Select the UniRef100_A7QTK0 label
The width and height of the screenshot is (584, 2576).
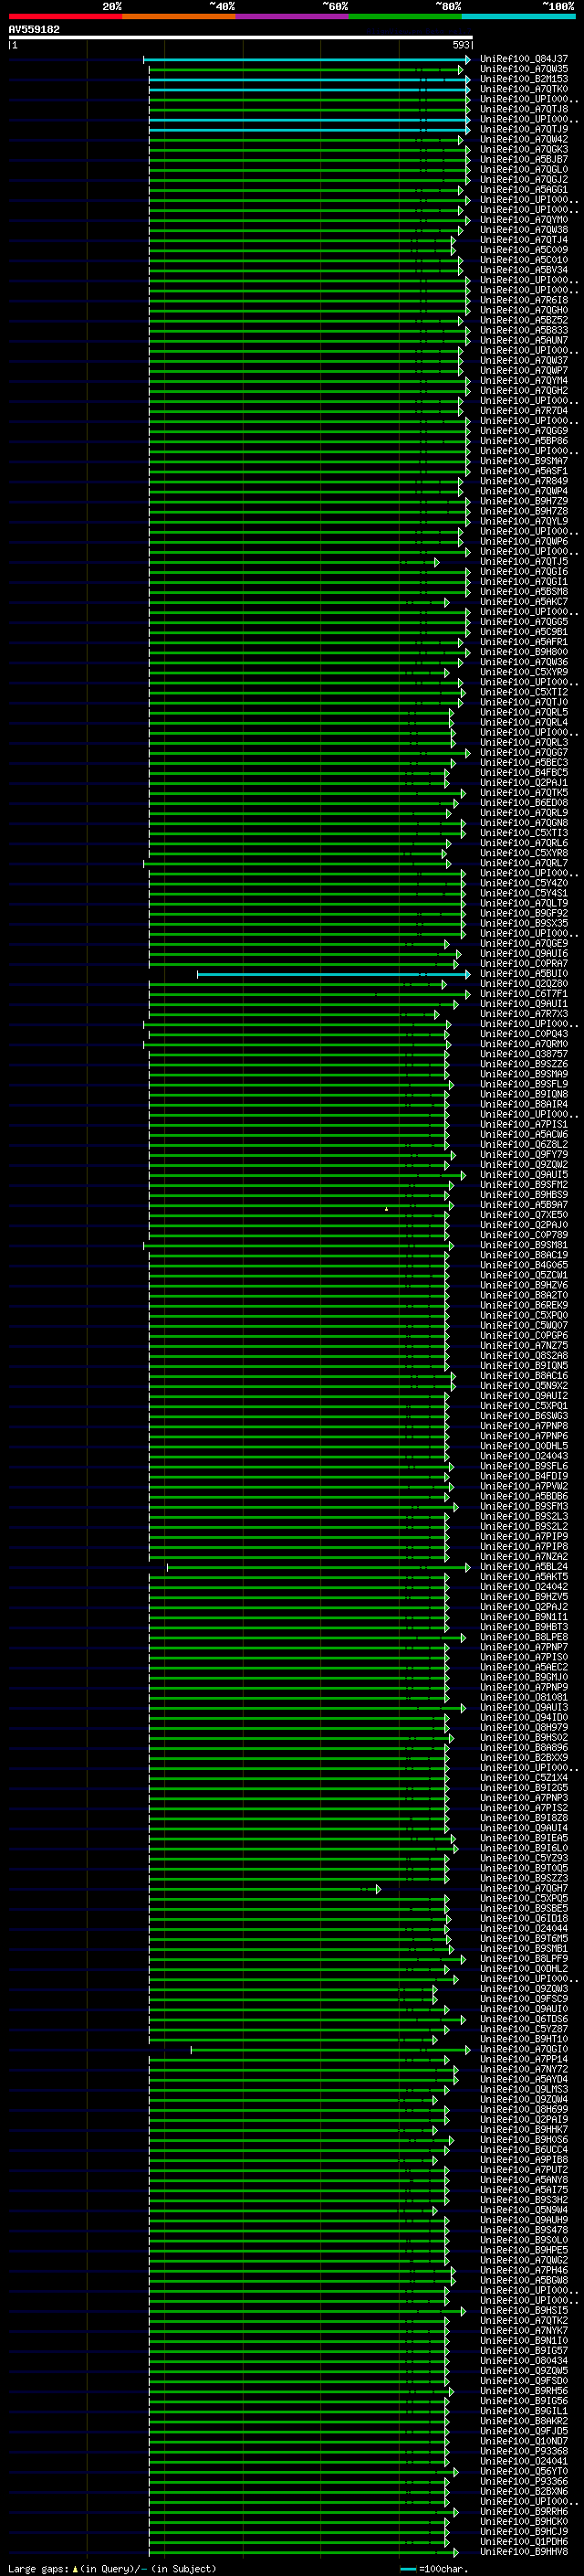tap(524, 89)
